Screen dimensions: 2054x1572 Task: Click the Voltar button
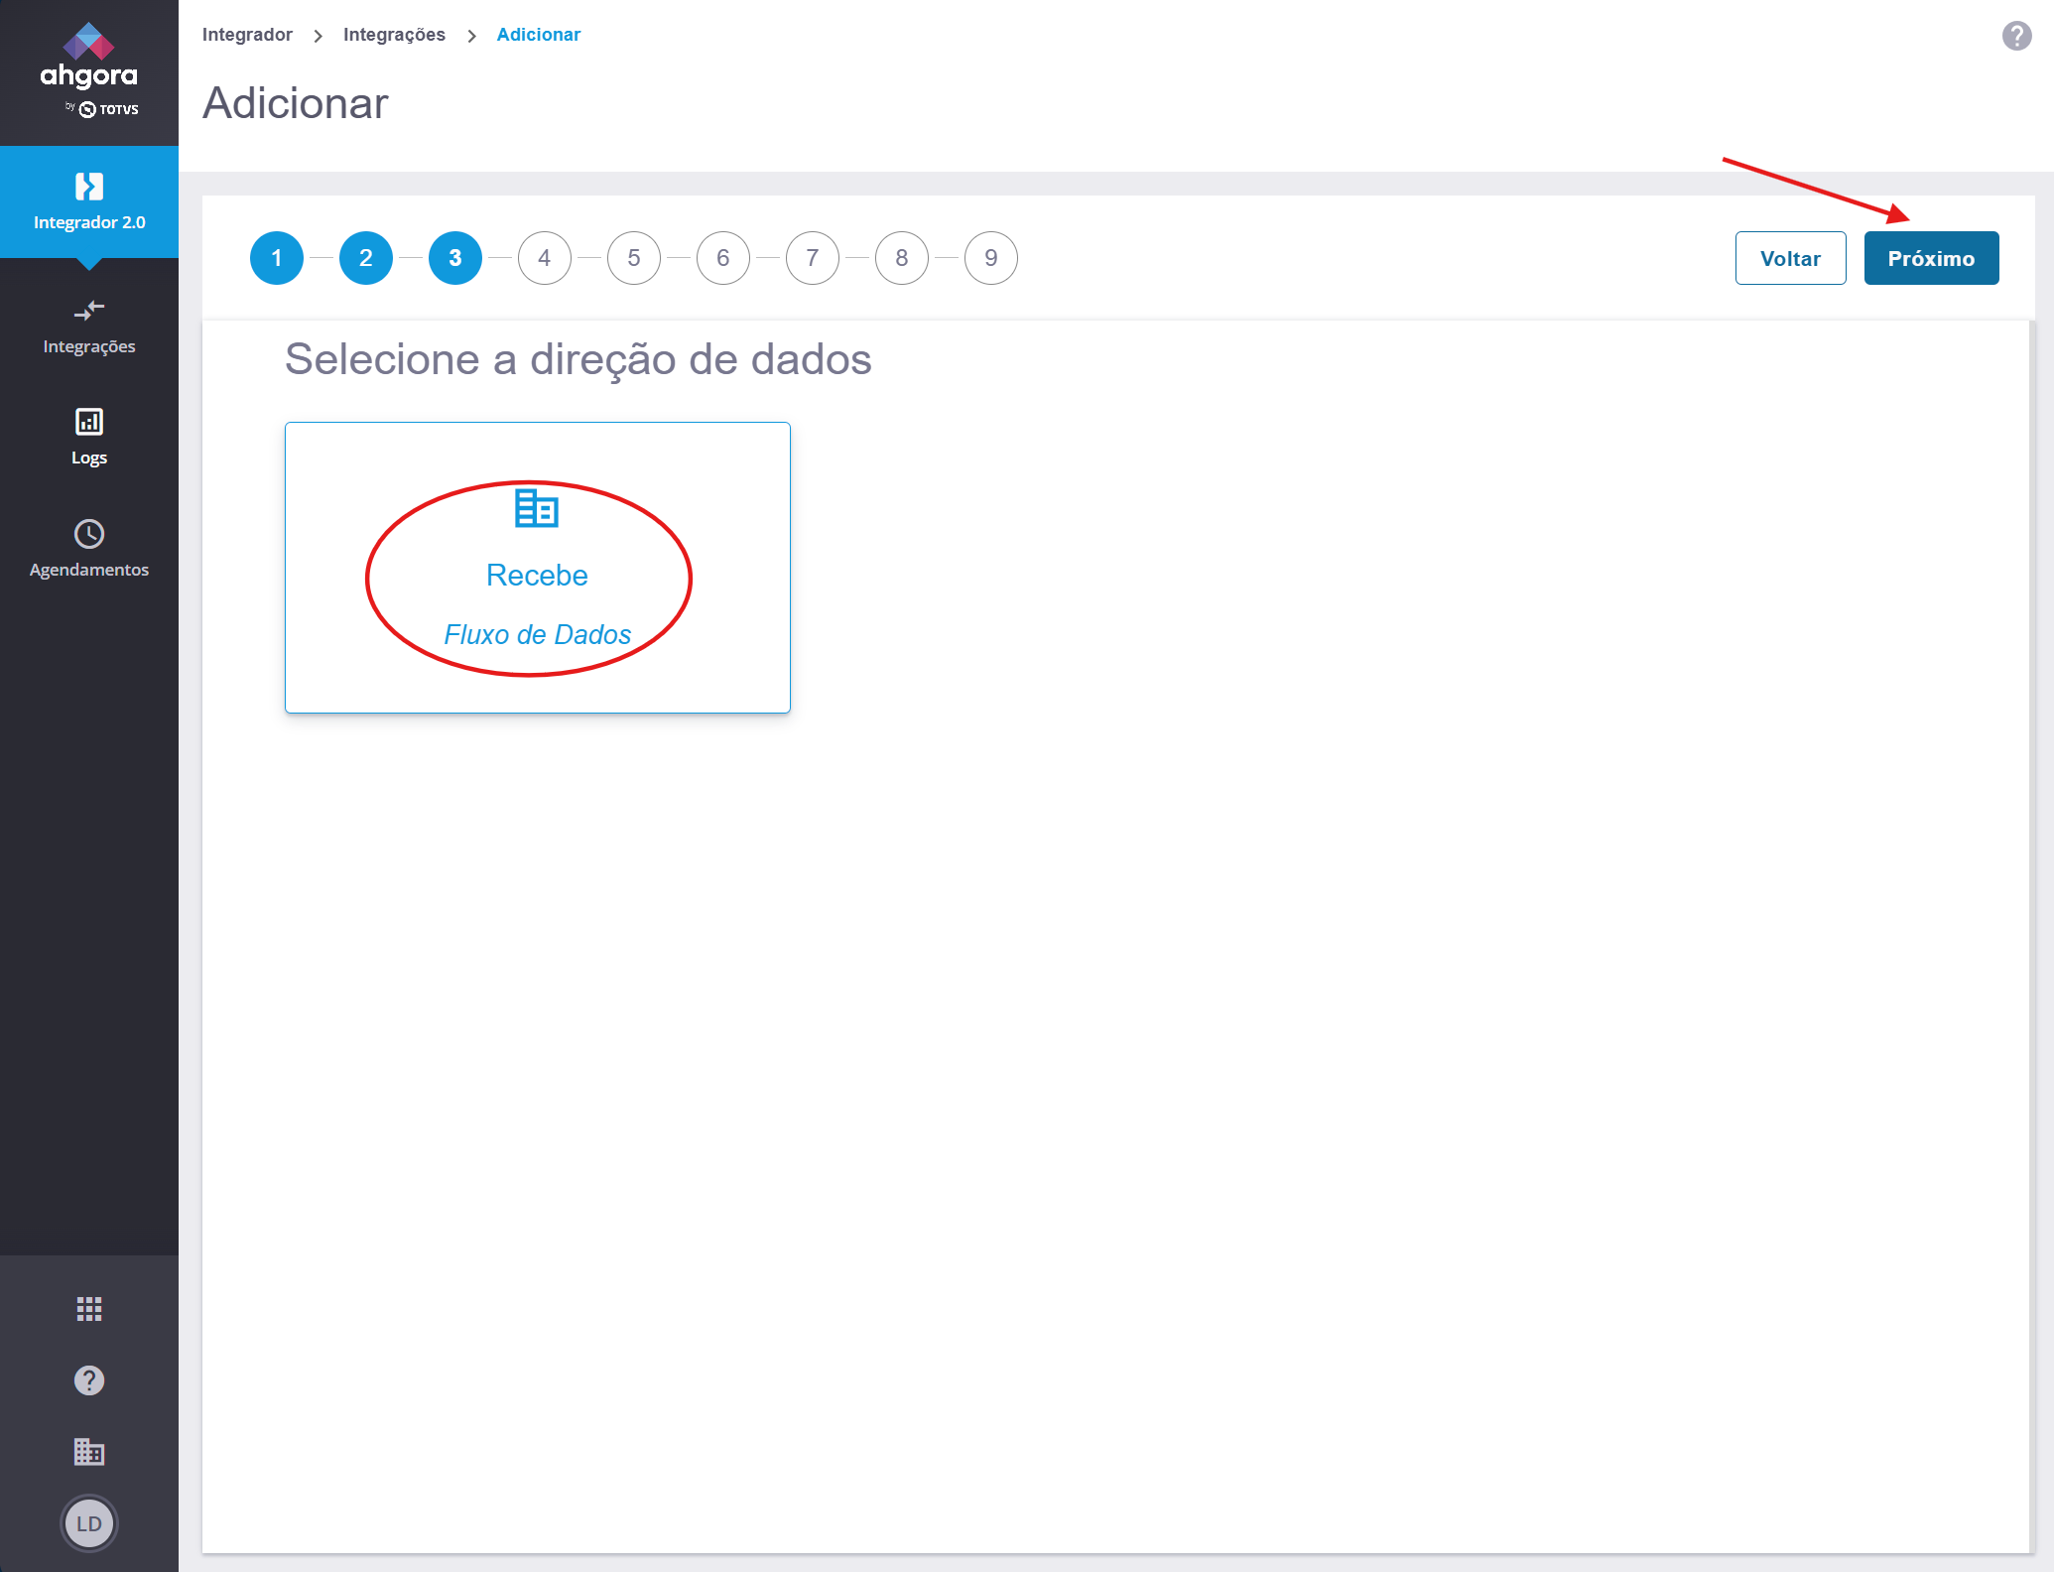[x=1790, y=258]
